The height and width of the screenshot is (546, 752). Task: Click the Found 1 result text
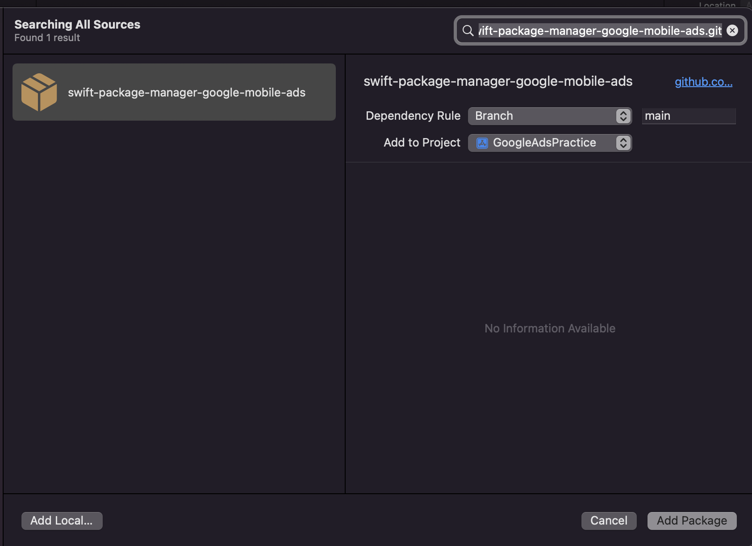[x=47, y=38]
